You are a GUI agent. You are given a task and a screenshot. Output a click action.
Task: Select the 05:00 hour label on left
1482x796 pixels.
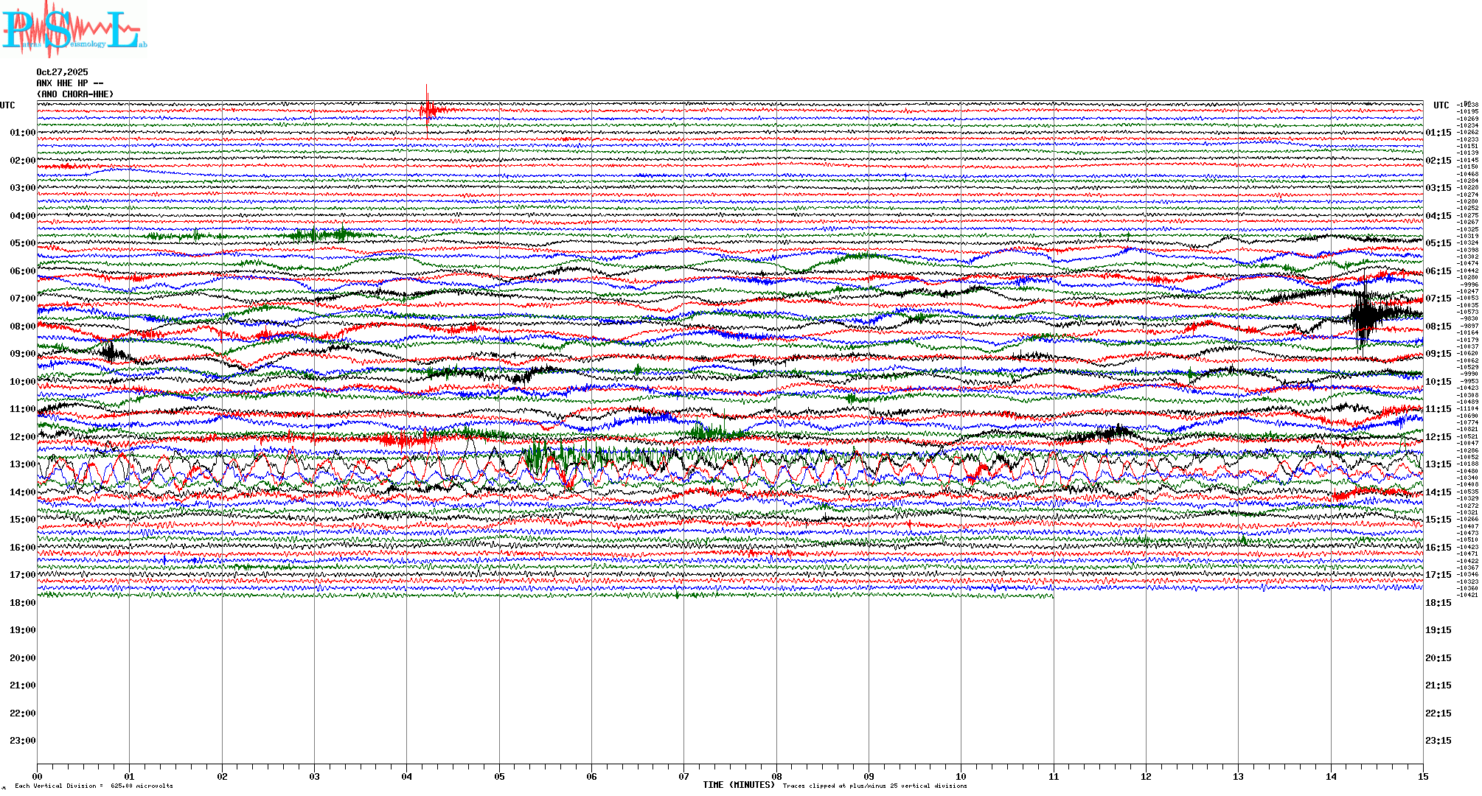click(x=22, y=243)
